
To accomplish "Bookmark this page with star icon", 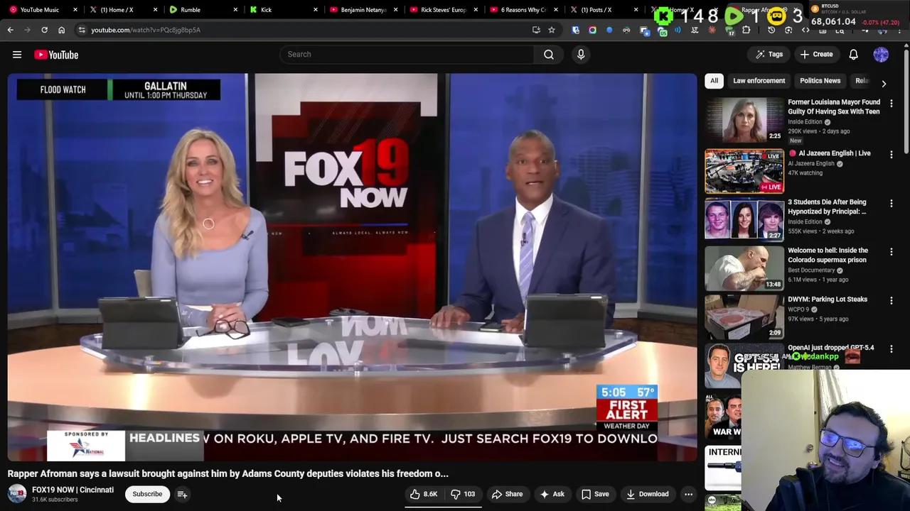I will [551, 30].
